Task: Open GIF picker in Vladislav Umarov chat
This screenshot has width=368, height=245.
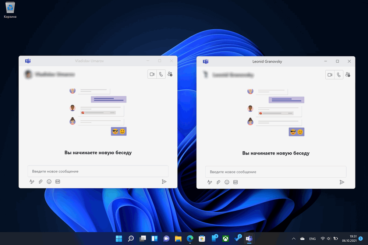Action: 58,182
